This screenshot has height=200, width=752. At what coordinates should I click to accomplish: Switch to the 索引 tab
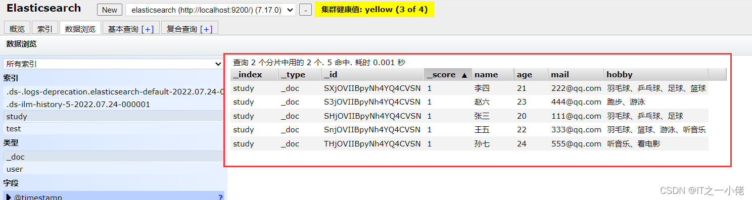click(x=45, y=29)
